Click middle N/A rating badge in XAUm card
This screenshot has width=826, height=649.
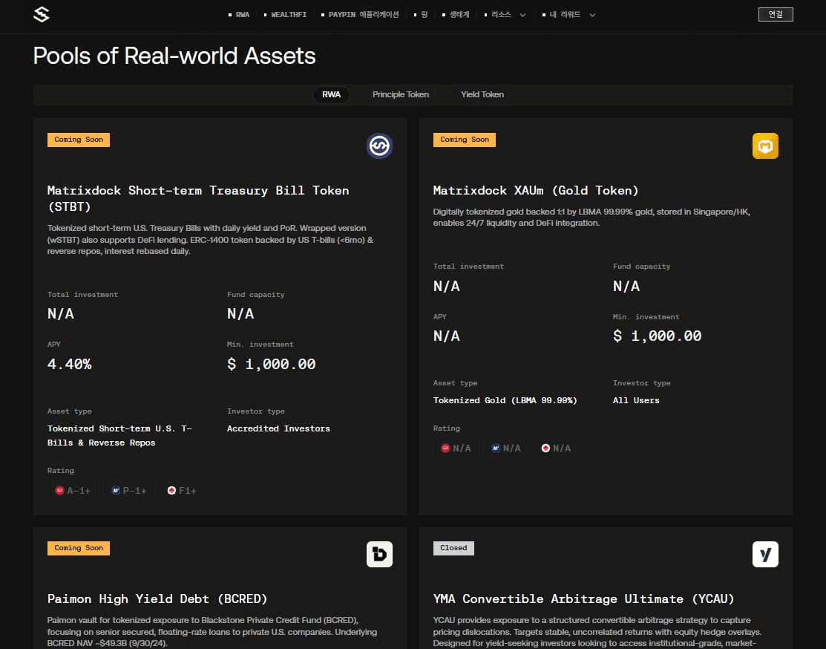tap(505, 448)
